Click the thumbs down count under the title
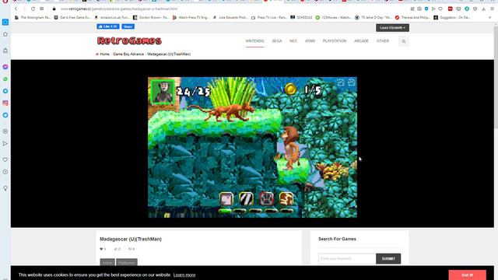This screenshot has height=280, width=498. pos(132,249)
